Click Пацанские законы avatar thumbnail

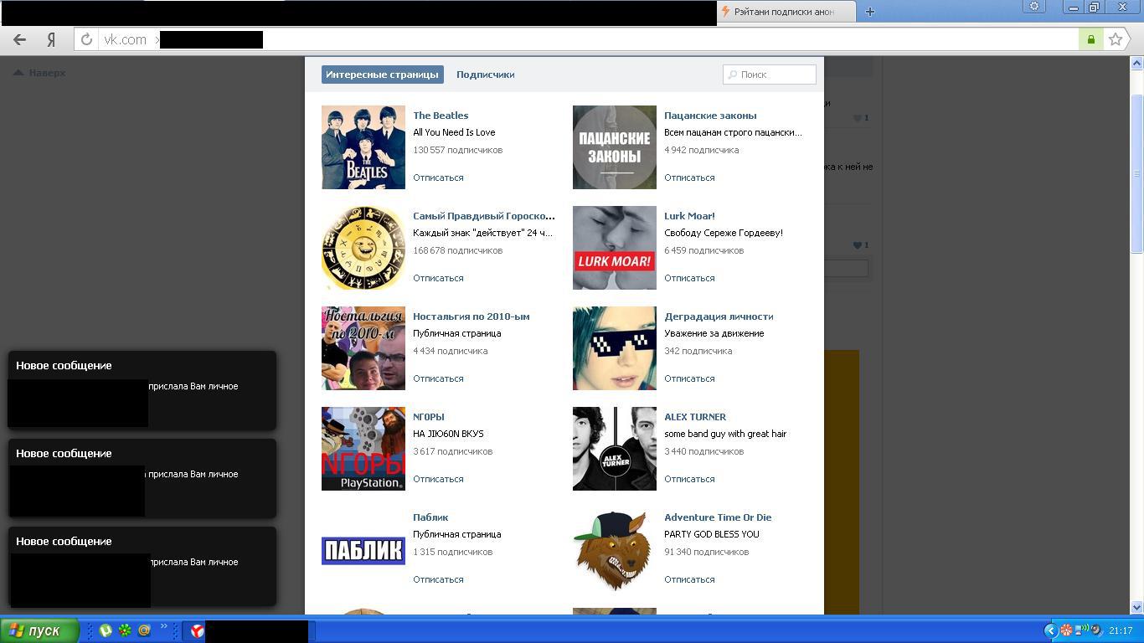(x=615, y=147)
